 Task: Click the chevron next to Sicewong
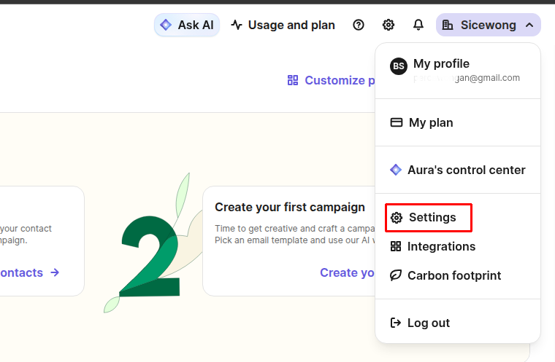[x=529, y=25]
